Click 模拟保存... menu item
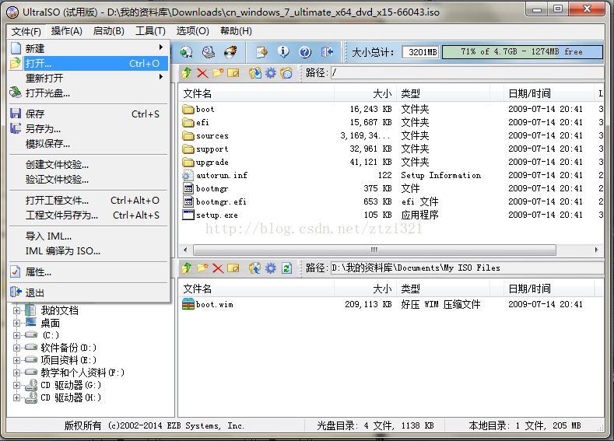Screen dimensions: 614x441 89,144
